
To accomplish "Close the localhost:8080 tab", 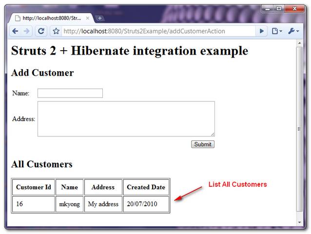I will pos(87,18).
